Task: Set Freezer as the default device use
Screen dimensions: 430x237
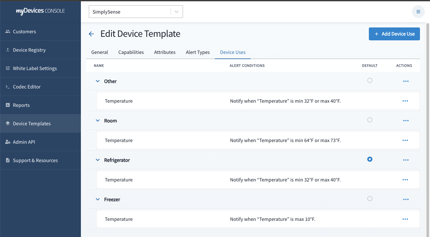Action: point(369,199)
